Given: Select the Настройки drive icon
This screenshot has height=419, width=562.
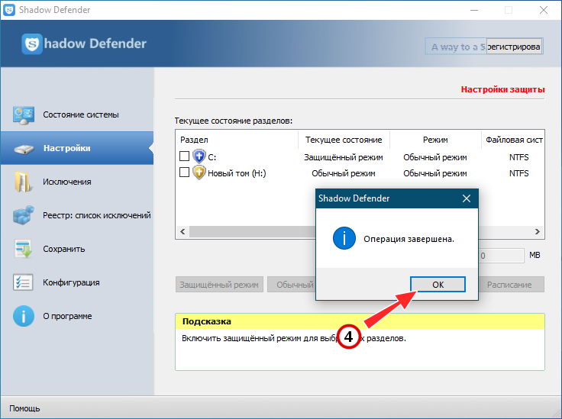Looking at the screenshot, I should [x=24, y=149].
